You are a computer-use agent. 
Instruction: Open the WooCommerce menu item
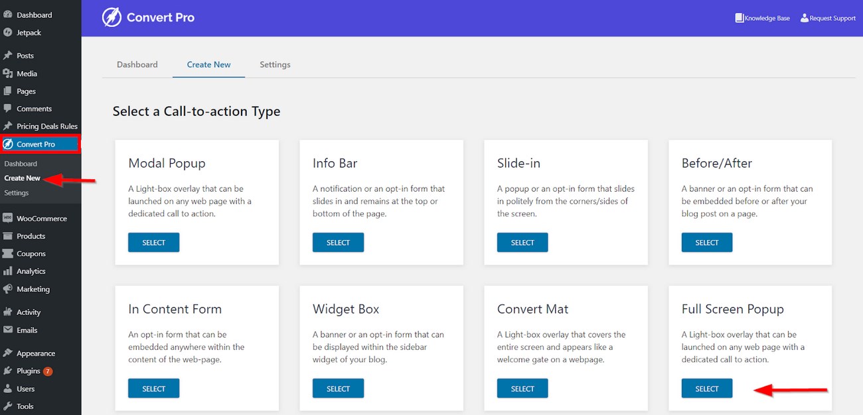pyautogui.click(x=40, y=218)
